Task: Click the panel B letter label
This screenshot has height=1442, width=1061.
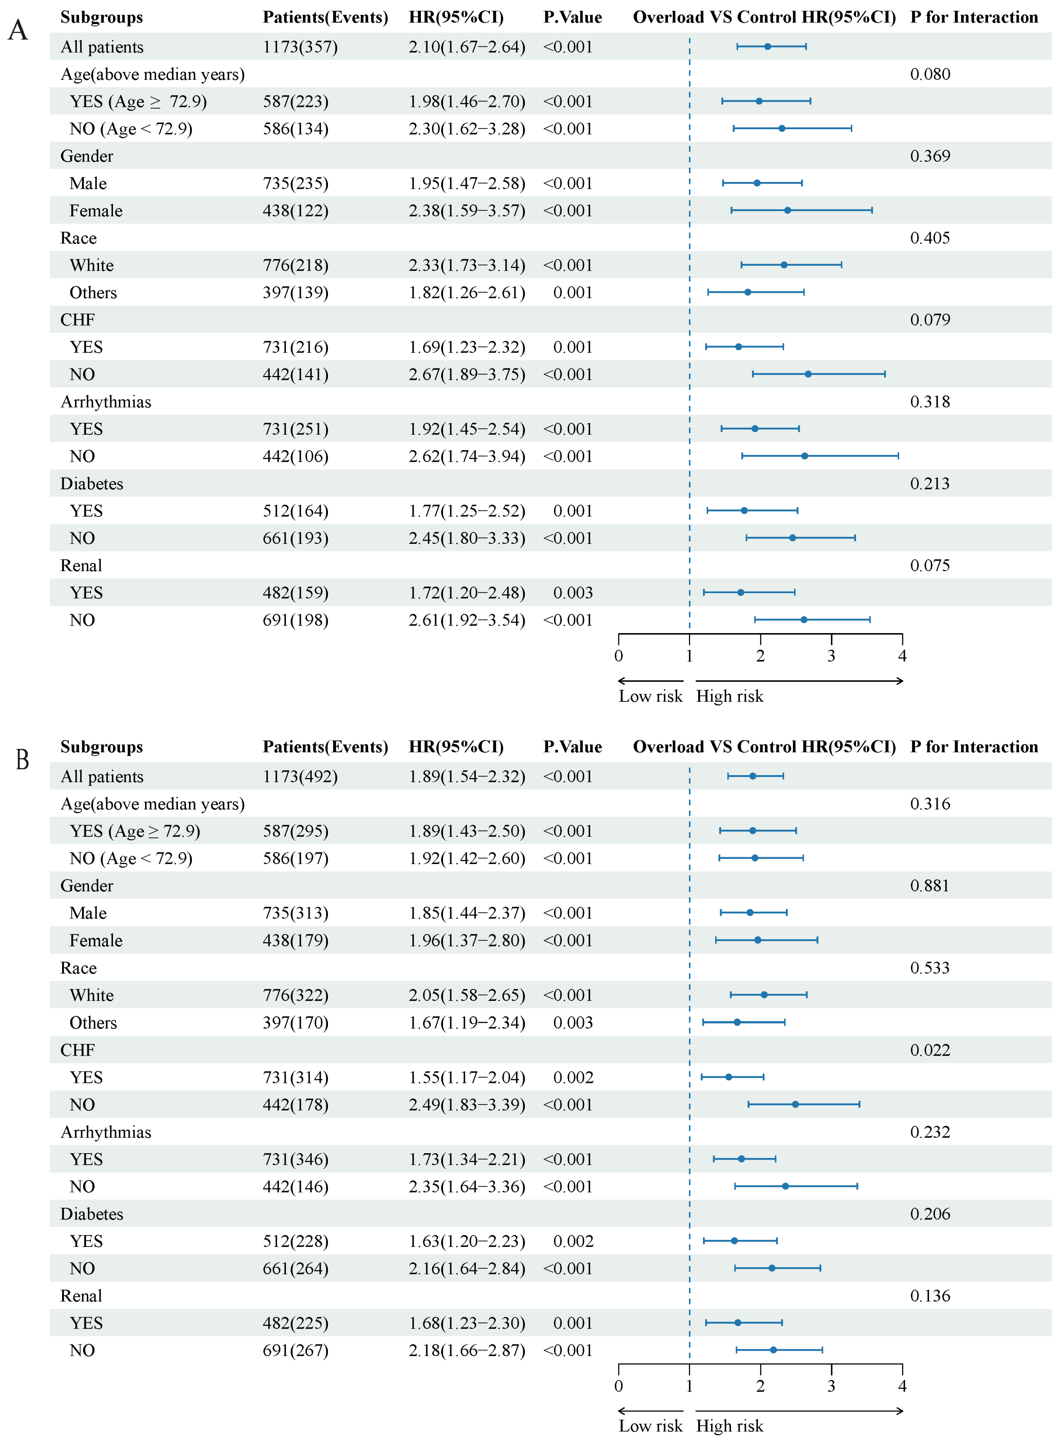Action: click(22, 760)
